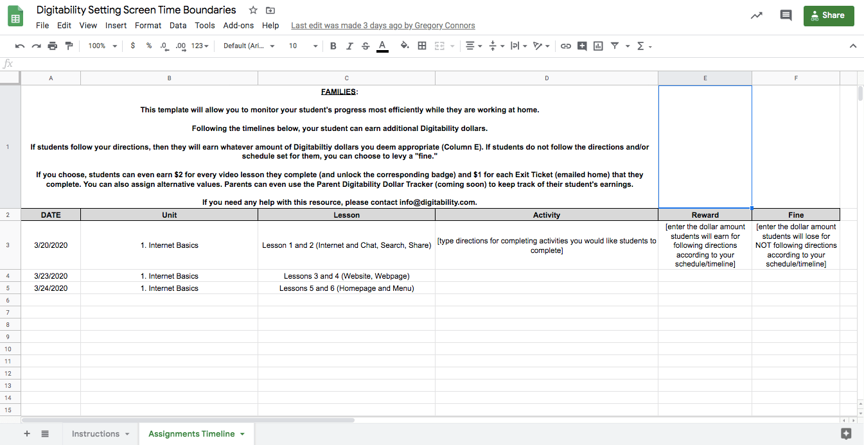
Task: Open the Tools menu
Action: (x=205, y=26)
